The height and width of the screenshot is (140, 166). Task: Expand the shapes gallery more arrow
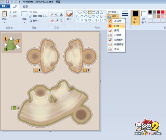[105, 20]
